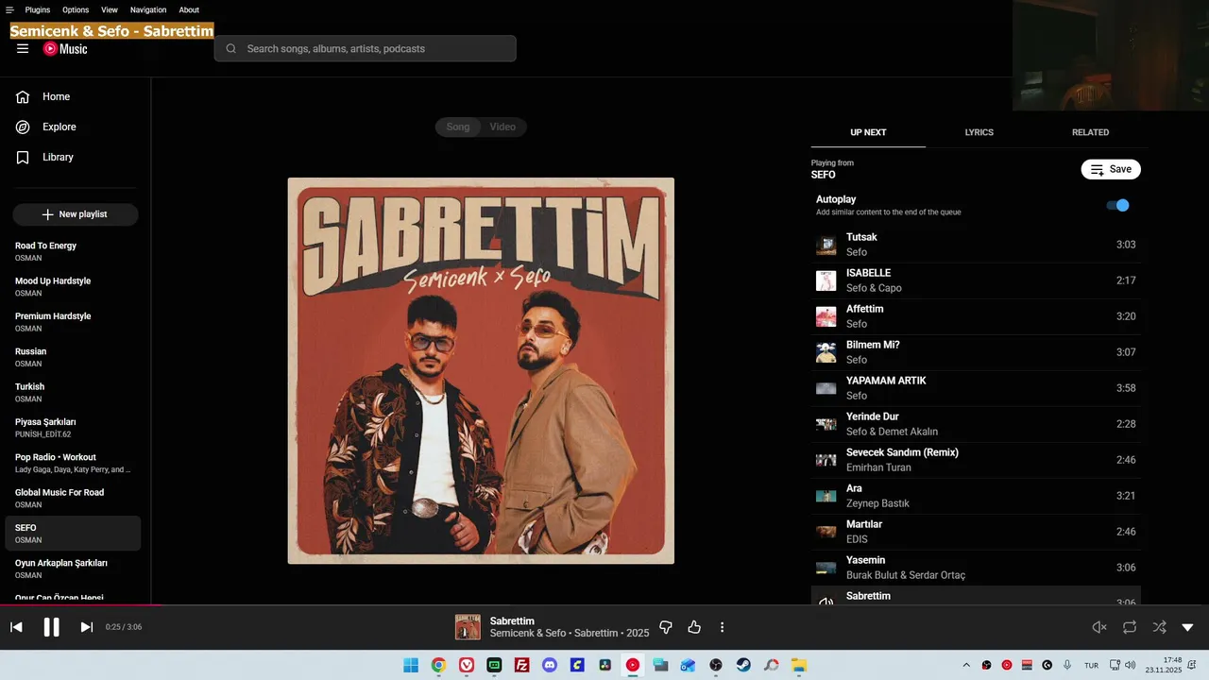Open the Navigation menu

click(x=148, y=9)
